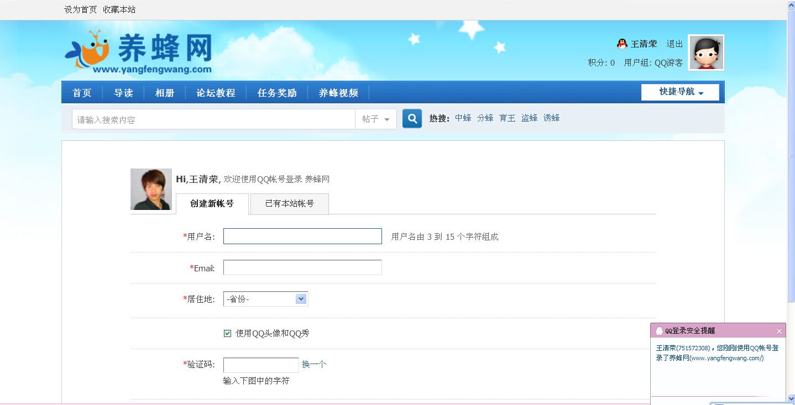Screen dimensions: 795x405
Task: Click the QQ login notice message in popup
Action: point(718,353)
